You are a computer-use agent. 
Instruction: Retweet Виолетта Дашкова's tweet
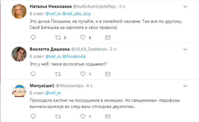coord(58,74)
